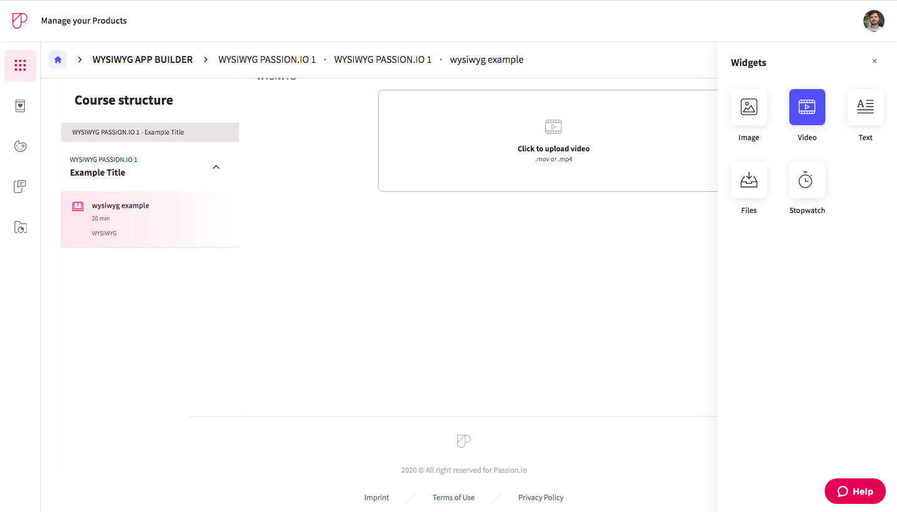Go to home via breadcrumb house icon
This screenshot has height=512, width=897.
pyautogui.click(x=58, y=60)
